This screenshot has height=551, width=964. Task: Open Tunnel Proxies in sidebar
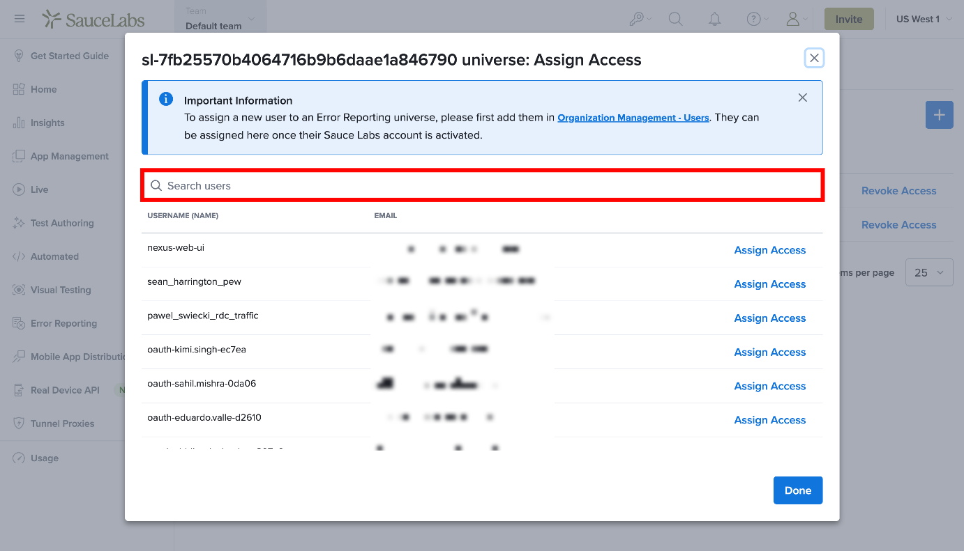coord(62,424)
